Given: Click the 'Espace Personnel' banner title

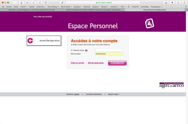Looking at the screenshot, I should click(x=93, y=26).
